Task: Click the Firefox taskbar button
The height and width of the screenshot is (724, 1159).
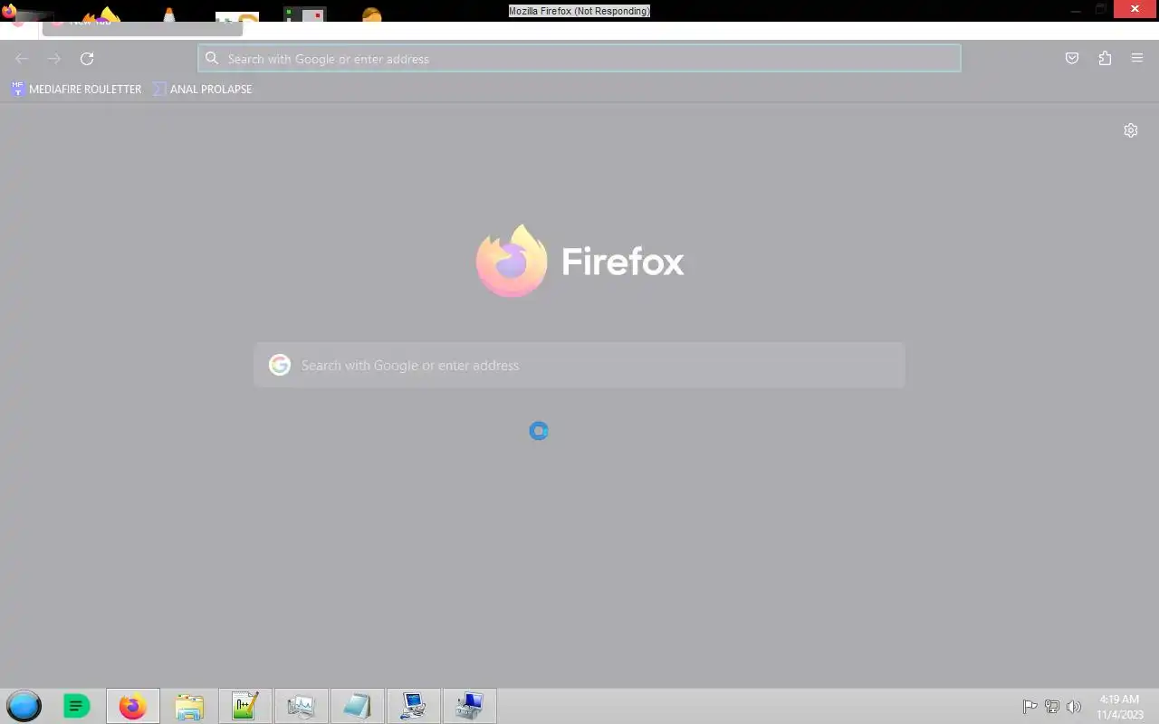Action: coord(133,706)
